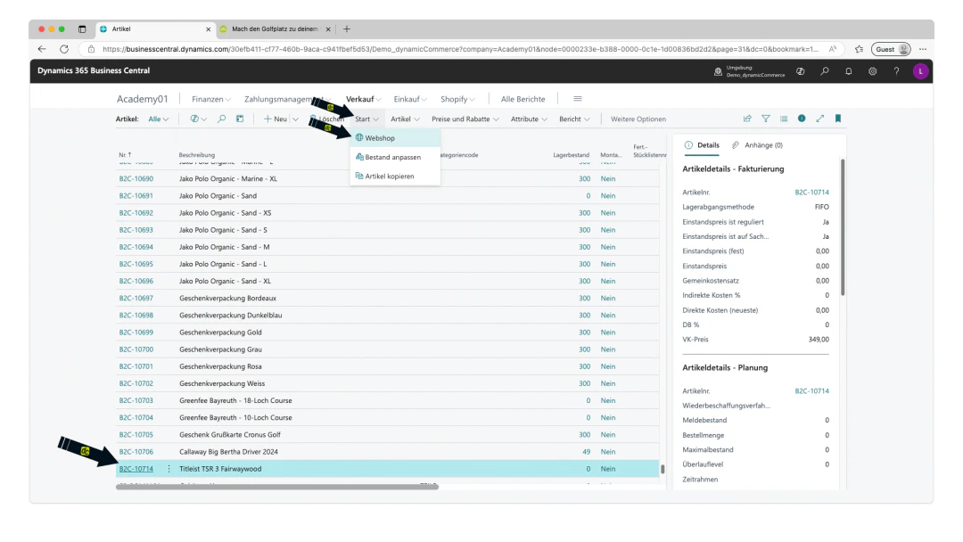Click the horizontal scrollbar below the list
963x542 pixels.
[x=277, y=487]
